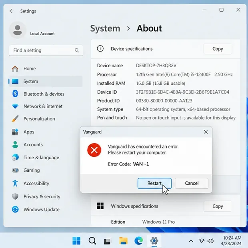Click the System type value 64-bit
Image resolution: width=248 pixels, height=248 pixels.
pyautogui.click(x=183, y=109)
